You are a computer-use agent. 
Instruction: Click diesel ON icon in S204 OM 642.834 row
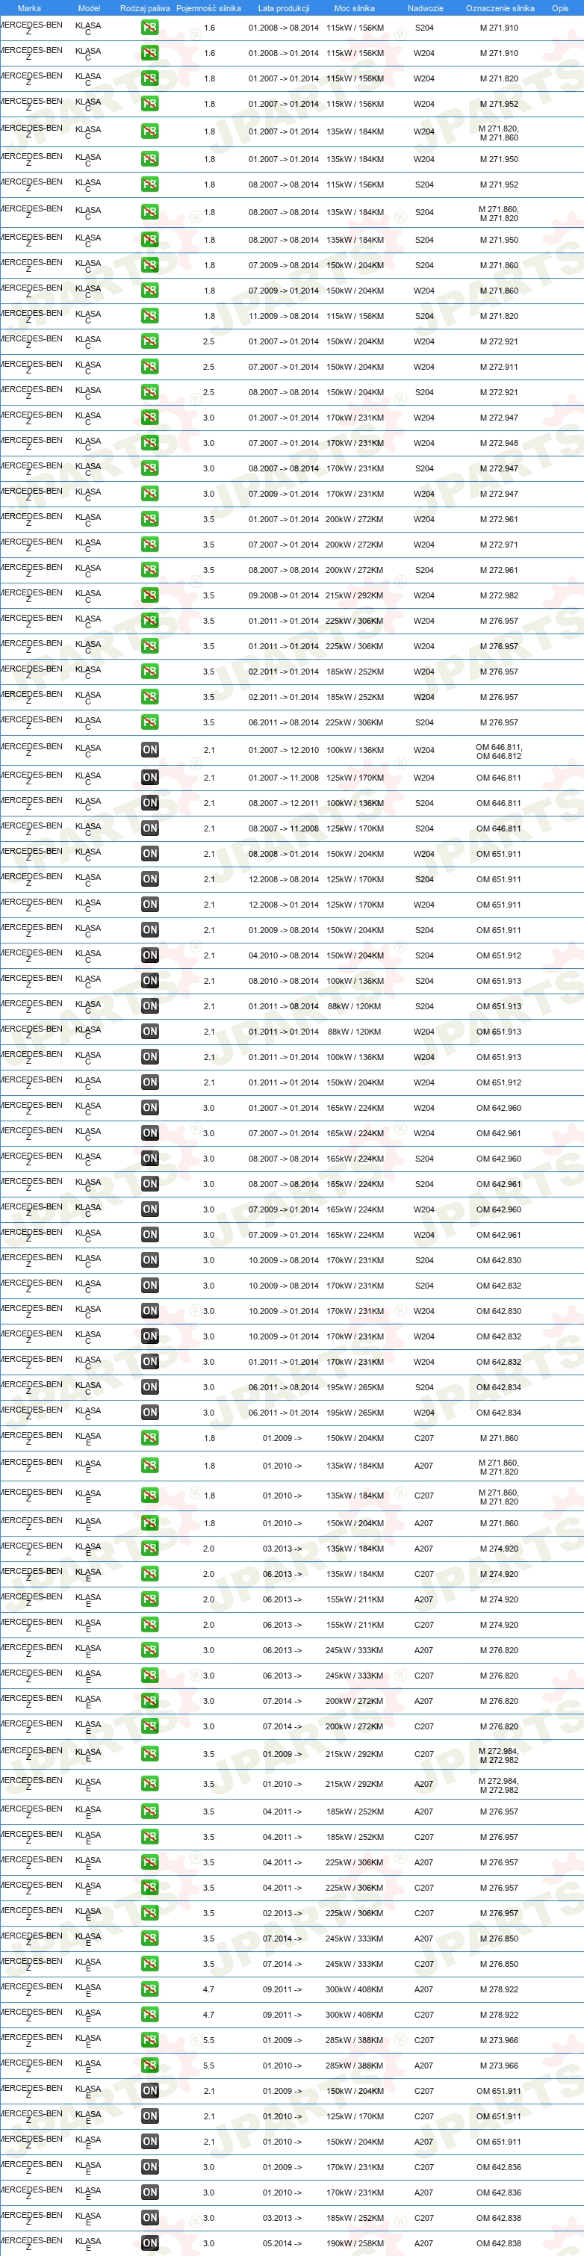[149, 1387]
